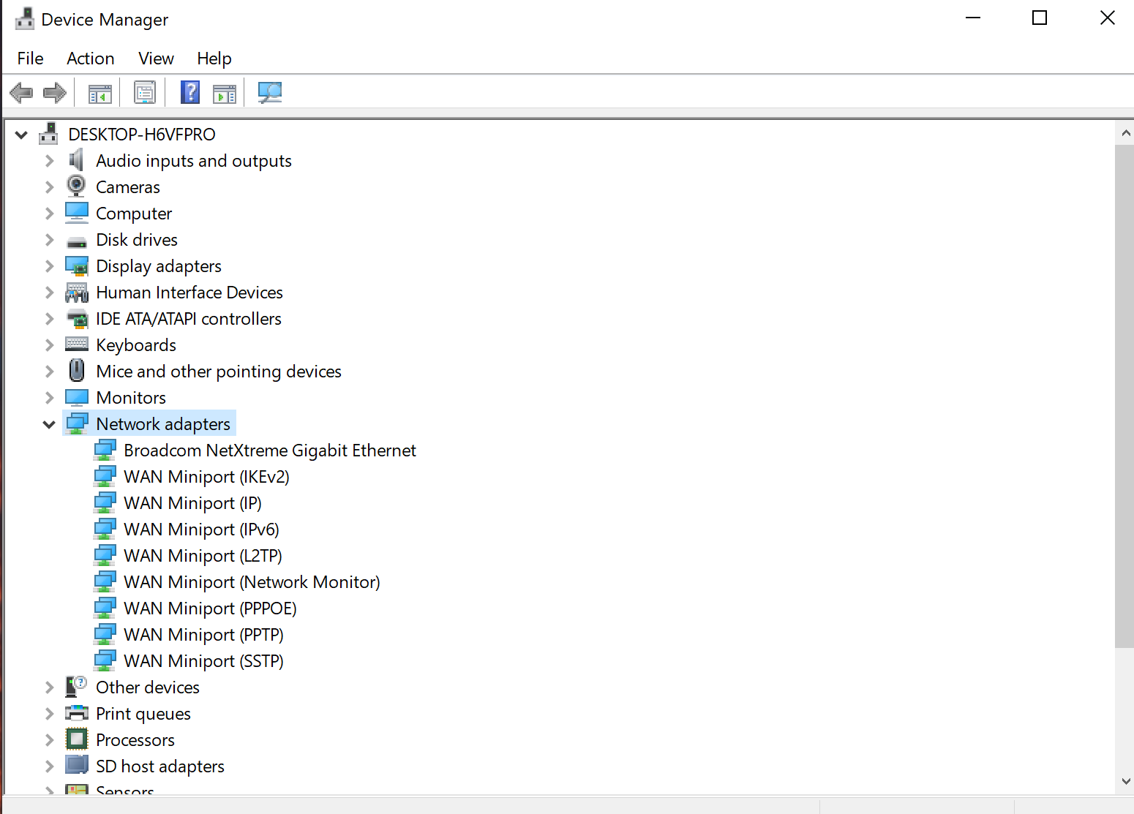Expand Audio inputs and outputs
1134x814 pixels.
coord(49,161)
